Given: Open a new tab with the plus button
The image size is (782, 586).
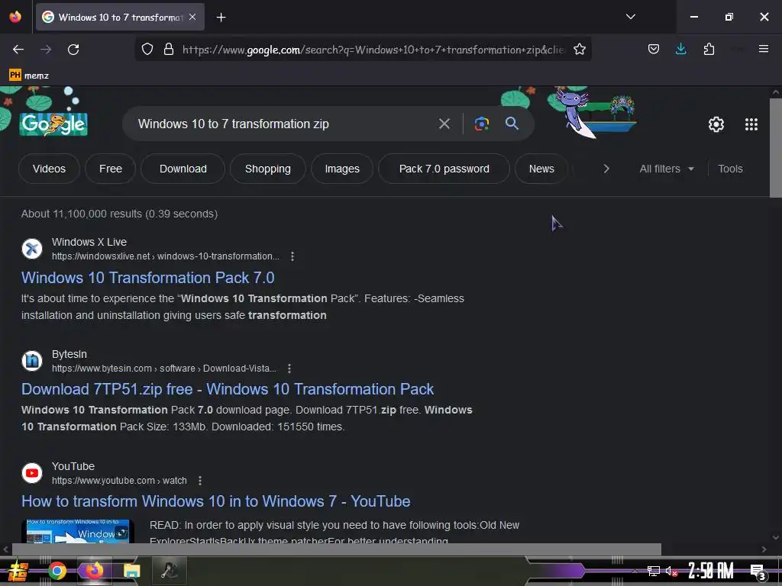Looking at the screenshot, I should [221, 18].
